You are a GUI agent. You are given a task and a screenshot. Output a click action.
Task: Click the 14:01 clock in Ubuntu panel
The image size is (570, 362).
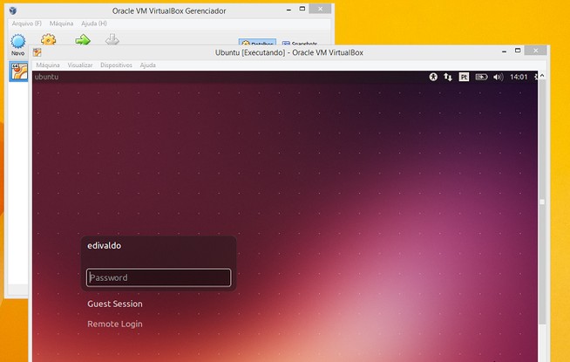click(x=519, y=77)
